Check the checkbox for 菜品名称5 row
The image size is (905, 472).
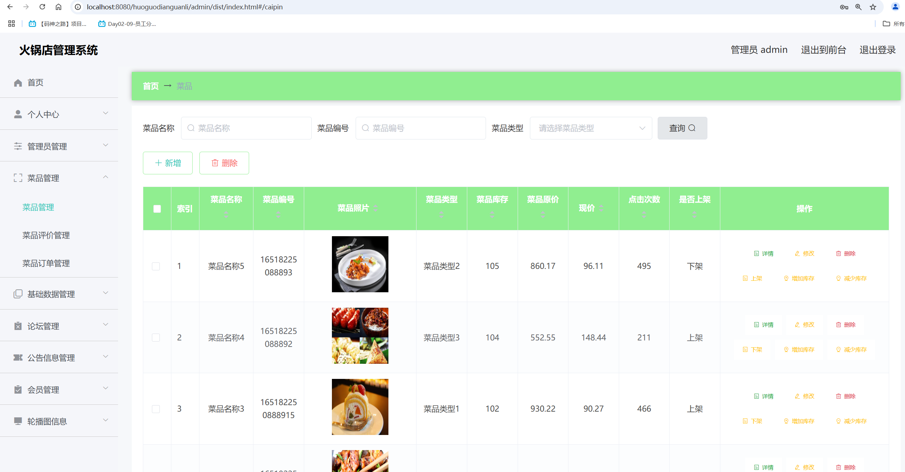click(x=156, y=266)
